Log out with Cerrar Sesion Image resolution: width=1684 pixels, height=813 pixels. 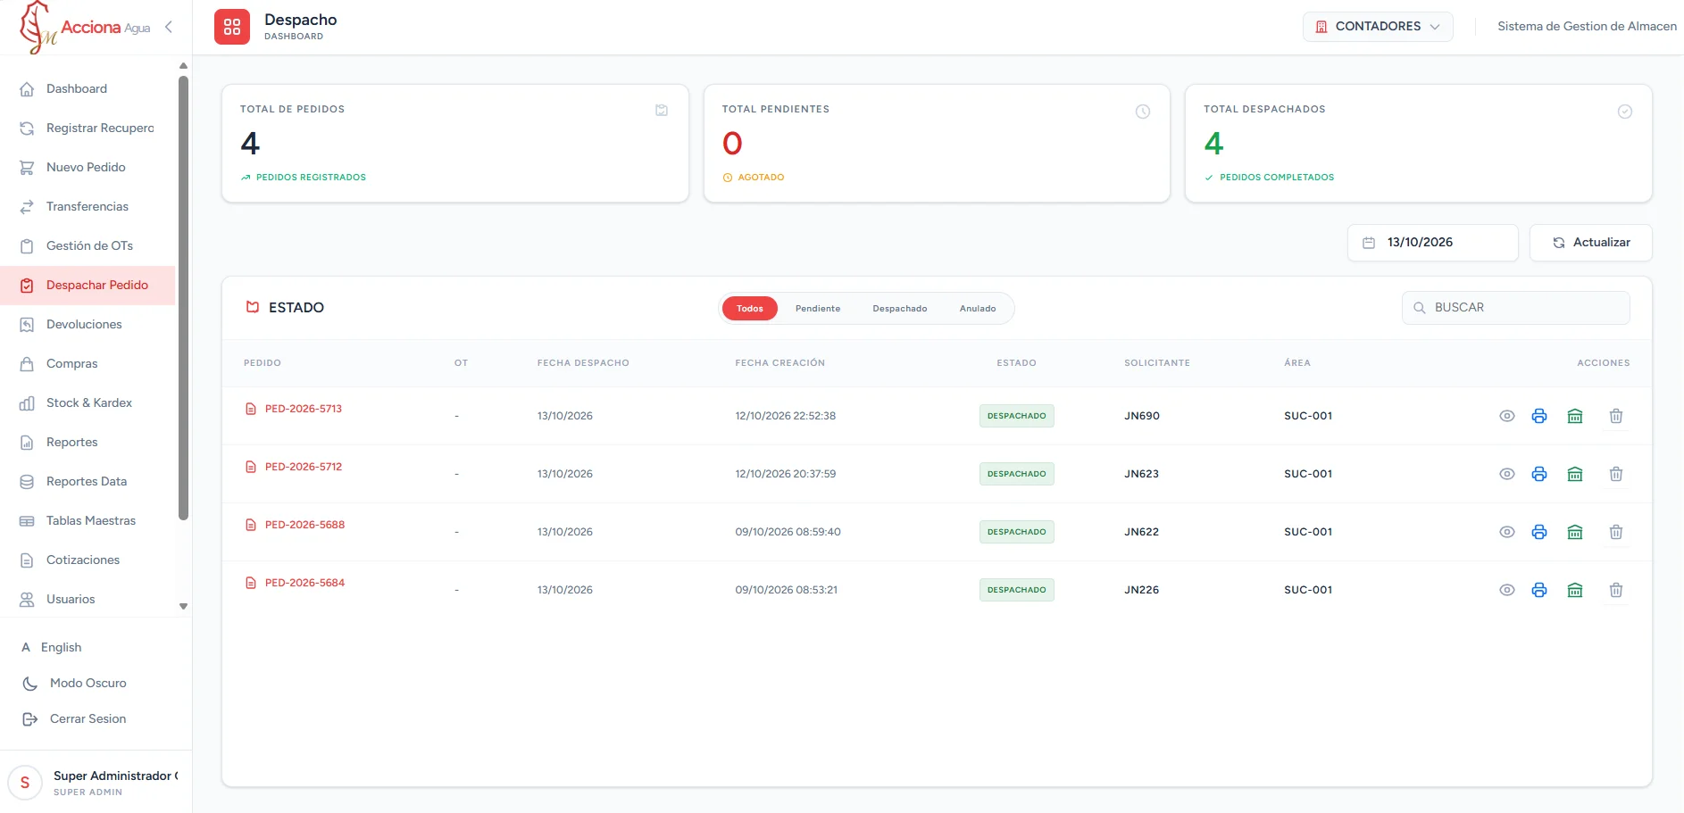(88, 718)
